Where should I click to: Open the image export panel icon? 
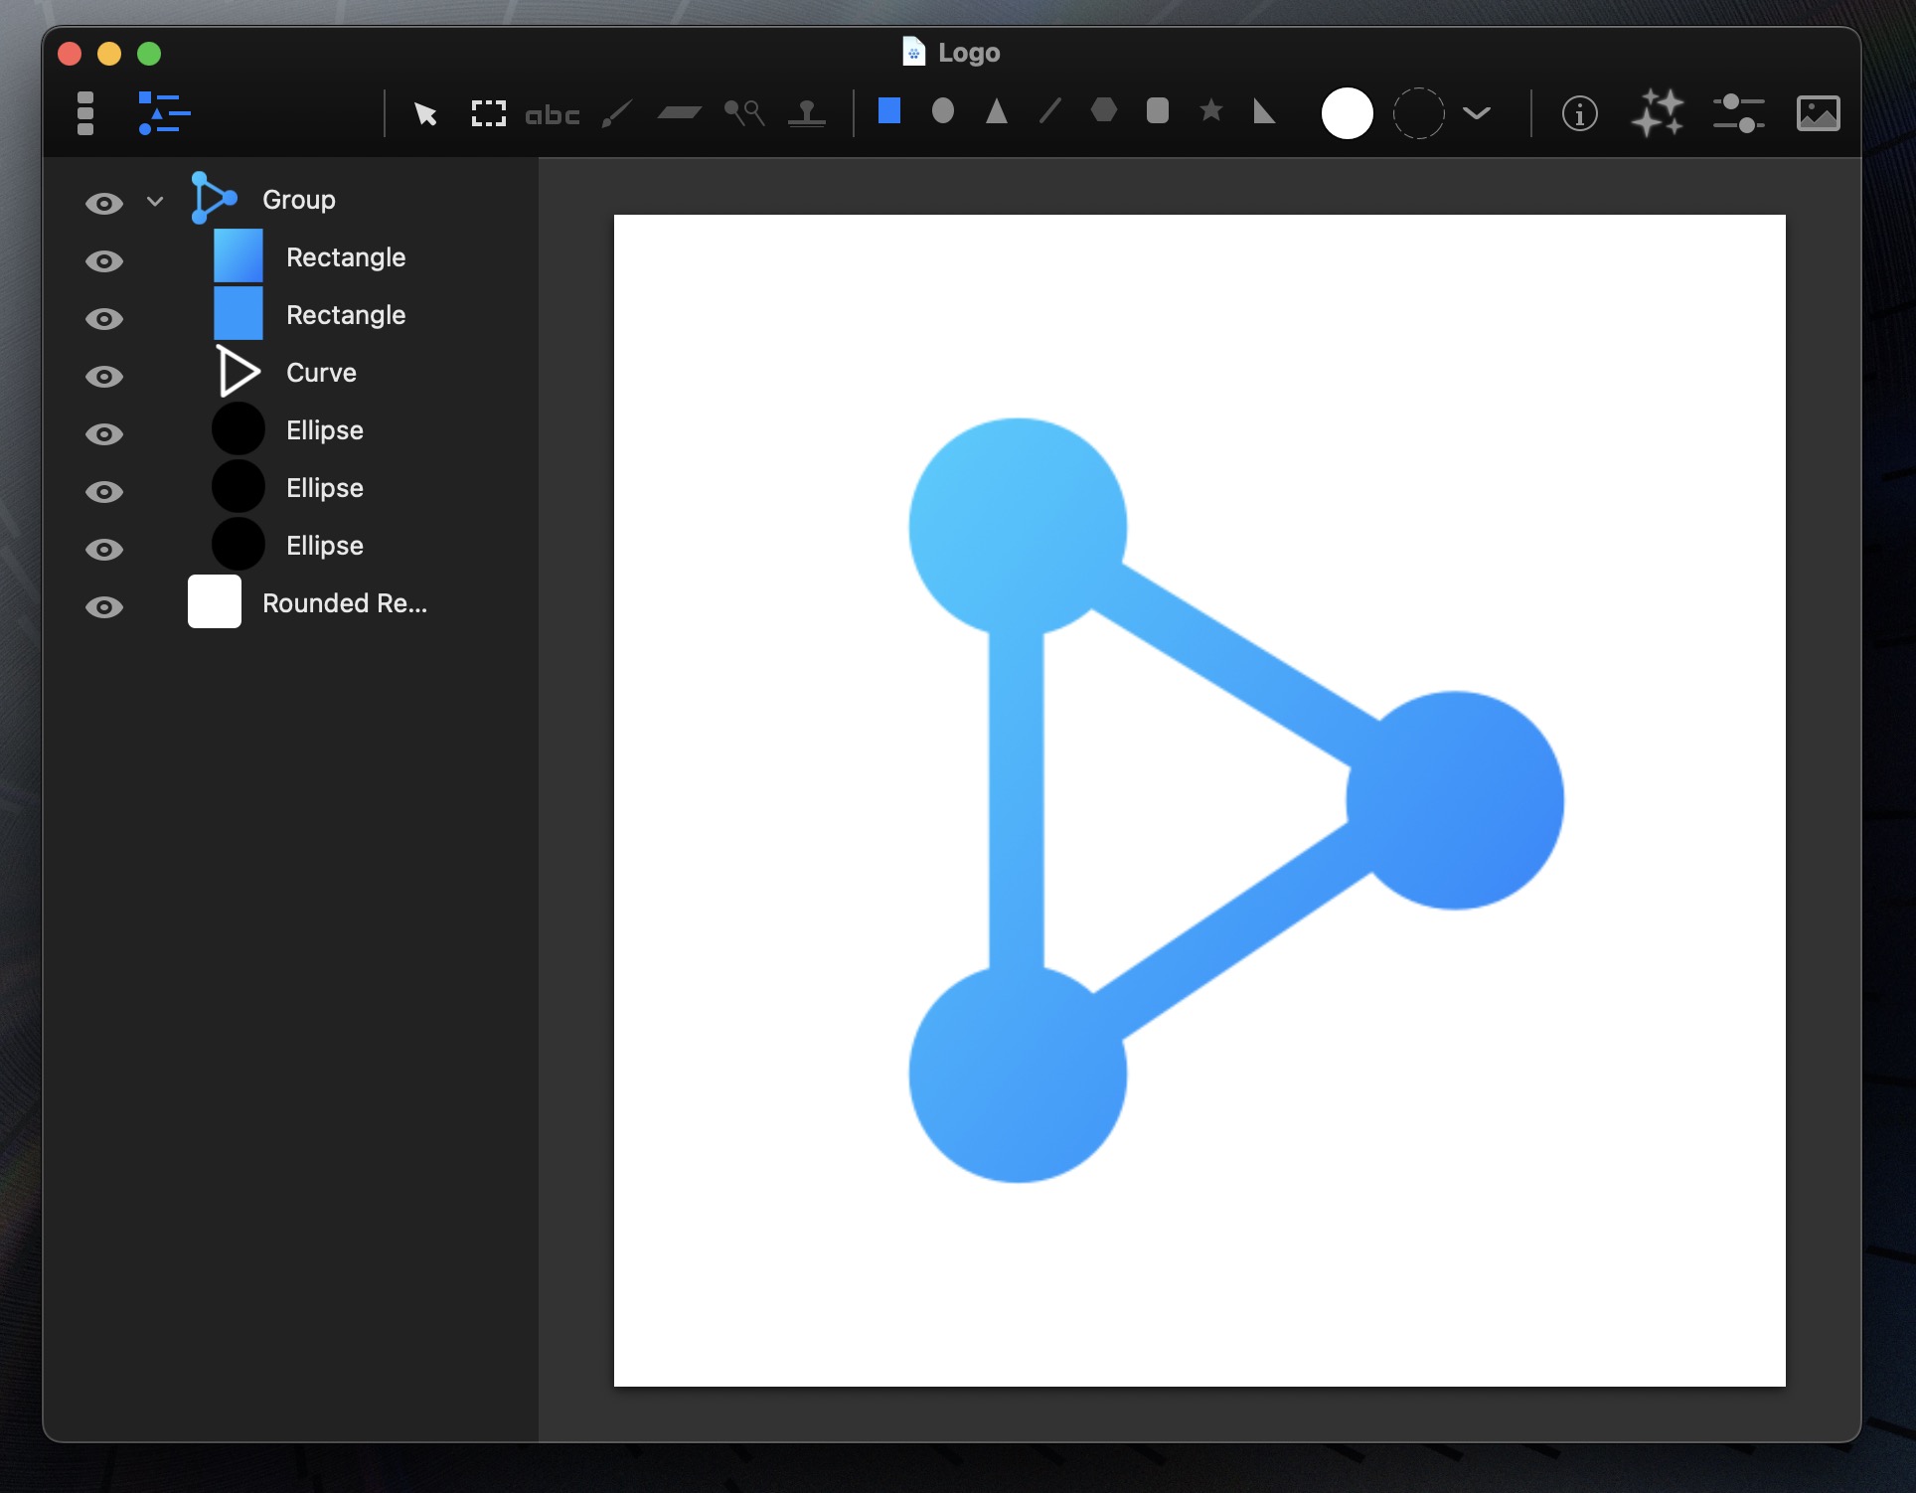(x=1818, y=112)
